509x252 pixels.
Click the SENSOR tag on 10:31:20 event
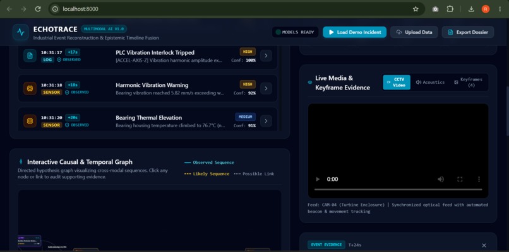(x=51, y=125)
